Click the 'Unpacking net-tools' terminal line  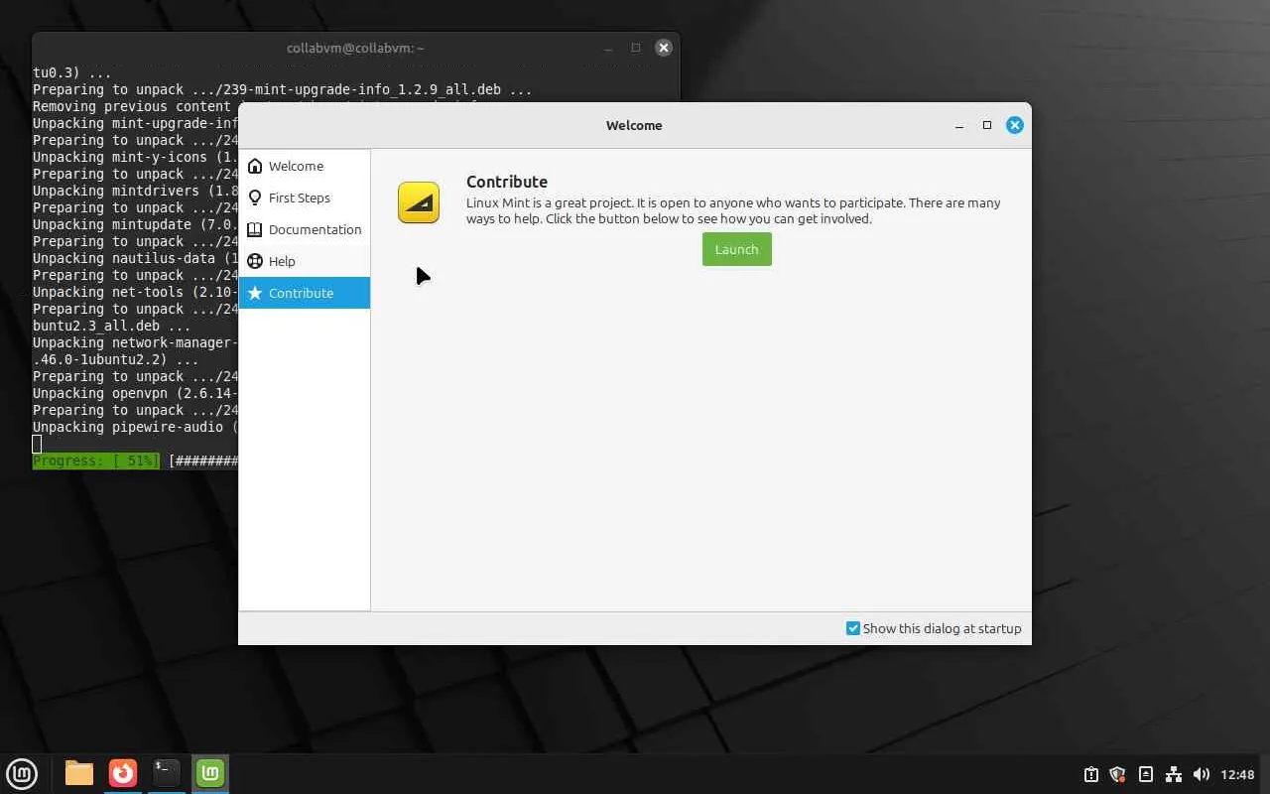[135, 292]
